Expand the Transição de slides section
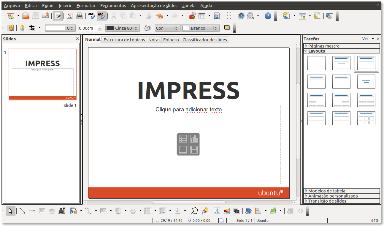Image resolution: width=384 pixels, height=226 pixels. pos(342,201)
